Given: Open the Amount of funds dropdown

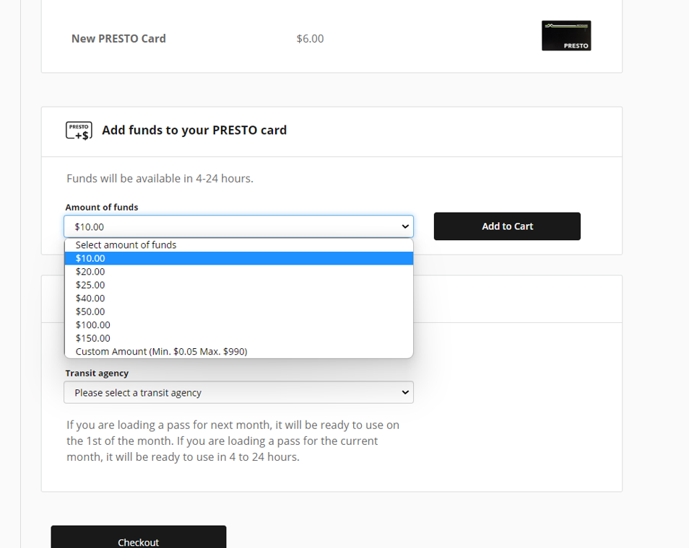Looking at the screenshot, I should [238, 226].
